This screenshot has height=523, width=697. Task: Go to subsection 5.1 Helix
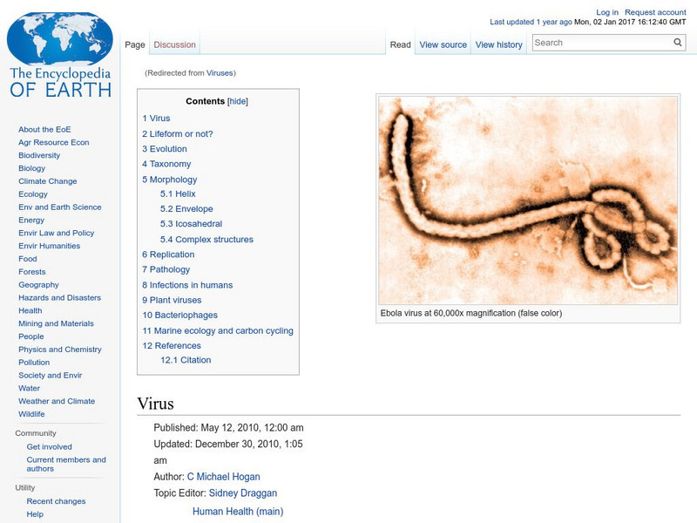[178, 194]
